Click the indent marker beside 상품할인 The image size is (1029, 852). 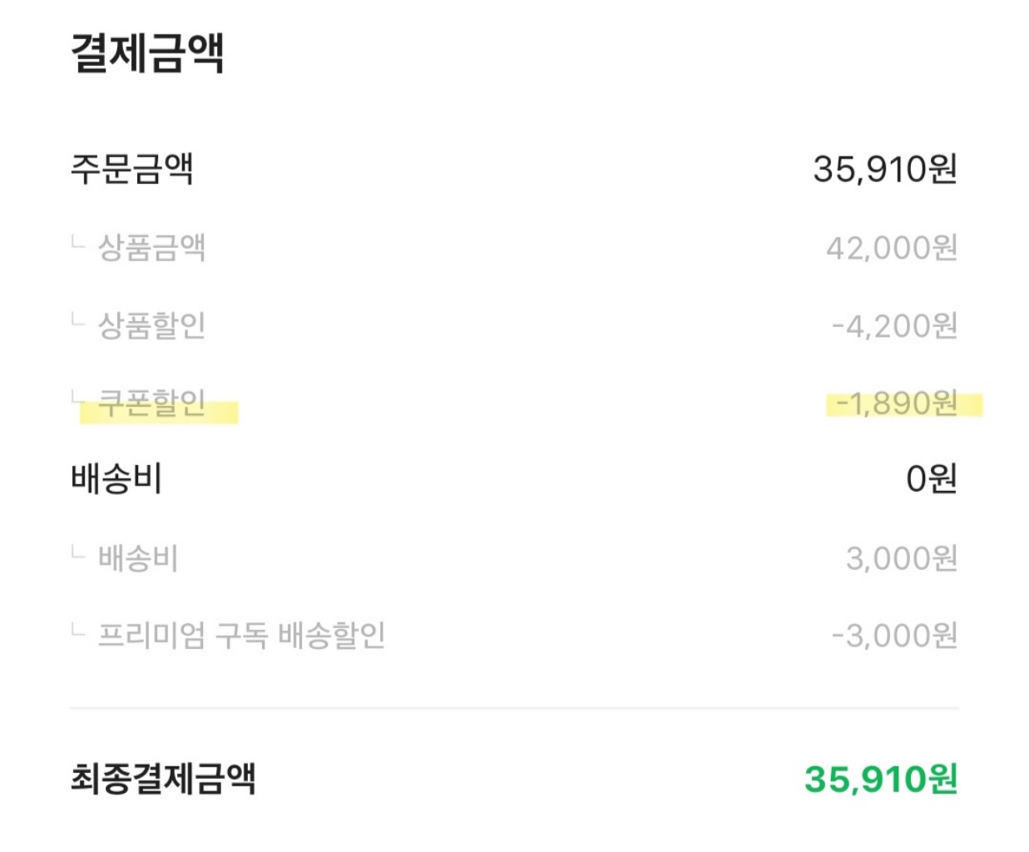(78, 320)
